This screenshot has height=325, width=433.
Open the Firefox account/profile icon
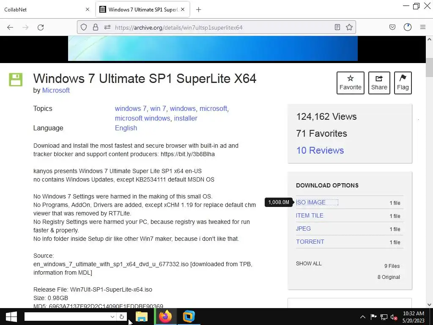pos(408,27)
